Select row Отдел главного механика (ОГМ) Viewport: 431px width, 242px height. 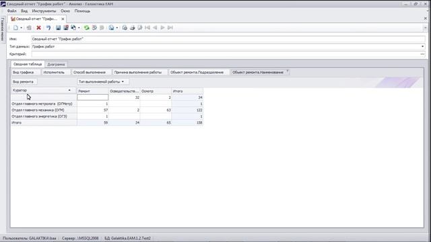(44, 110)
